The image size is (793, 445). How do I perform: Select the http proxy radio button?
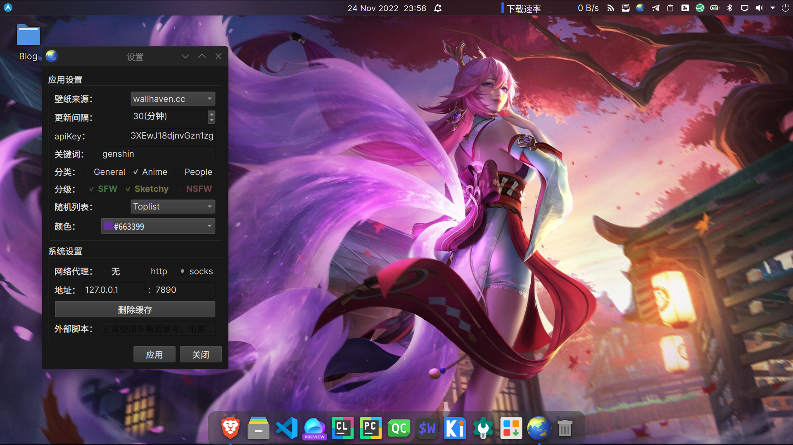144,271
